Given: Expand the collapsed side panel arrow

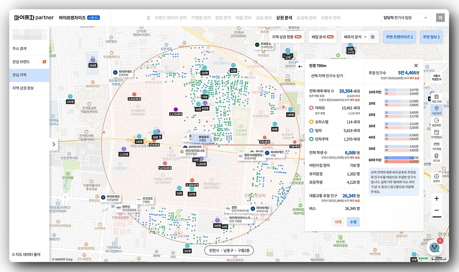Looking at the screenshot, I should pos(54,144).
